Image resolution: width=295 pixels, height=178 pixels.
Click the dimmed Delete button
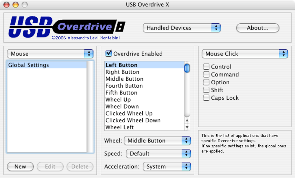point(80,166)
